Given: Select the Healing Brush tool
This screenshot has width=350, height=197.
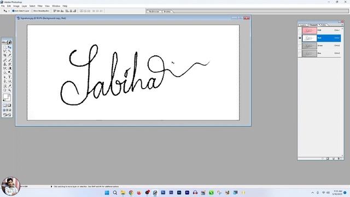Looking at the screenshot, I should click(5, 60).
